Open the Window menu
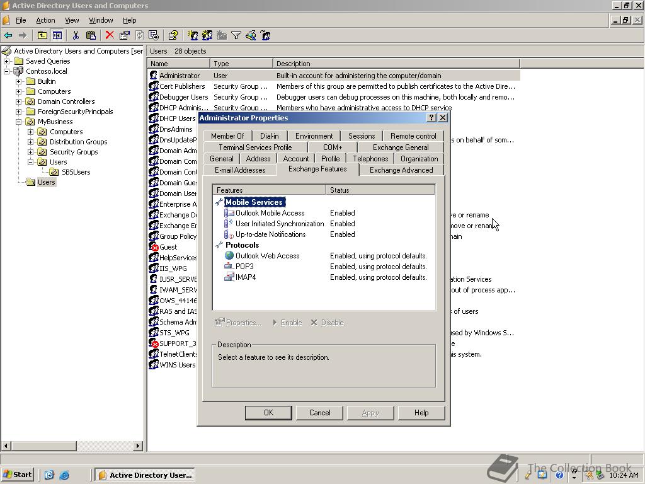This screenshot has height=484, width=645. coord(101,20)
